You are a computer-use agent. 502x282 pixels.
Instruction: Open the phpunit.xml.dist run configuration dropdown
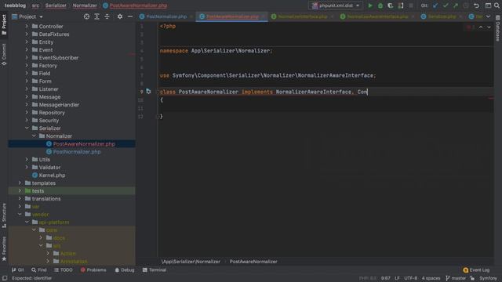coord(335,5)
